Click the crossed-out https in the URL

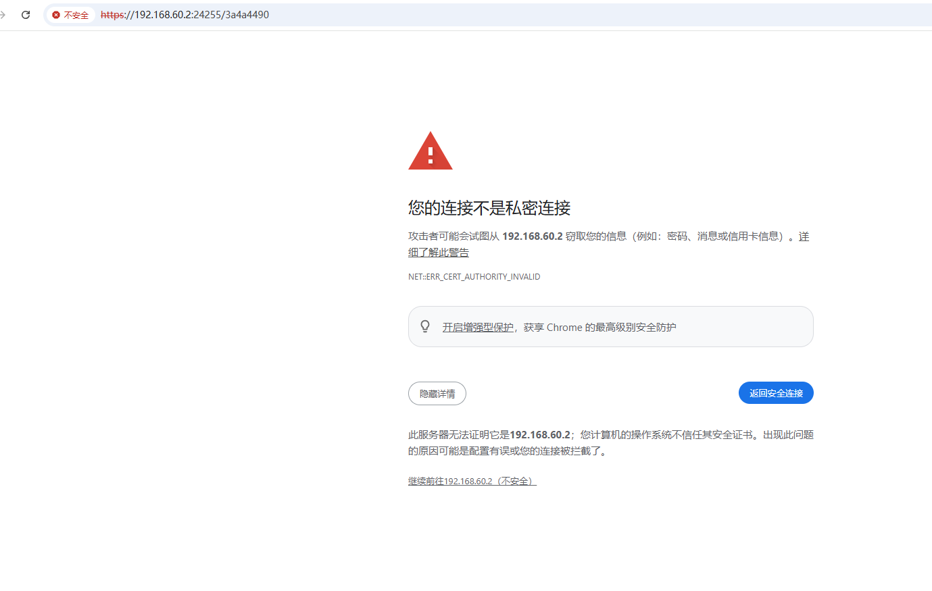tap(111, 15)
